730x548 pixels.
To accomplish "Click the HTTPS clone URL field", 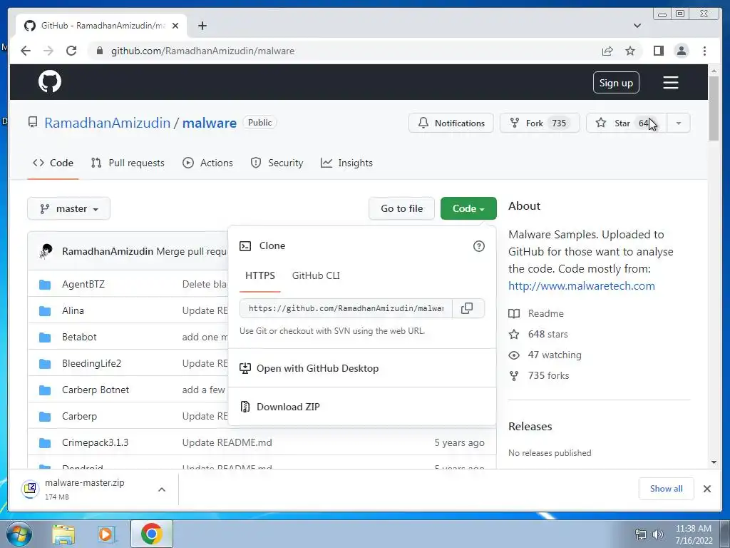I will pyautogui.click(x=346, y=308).
